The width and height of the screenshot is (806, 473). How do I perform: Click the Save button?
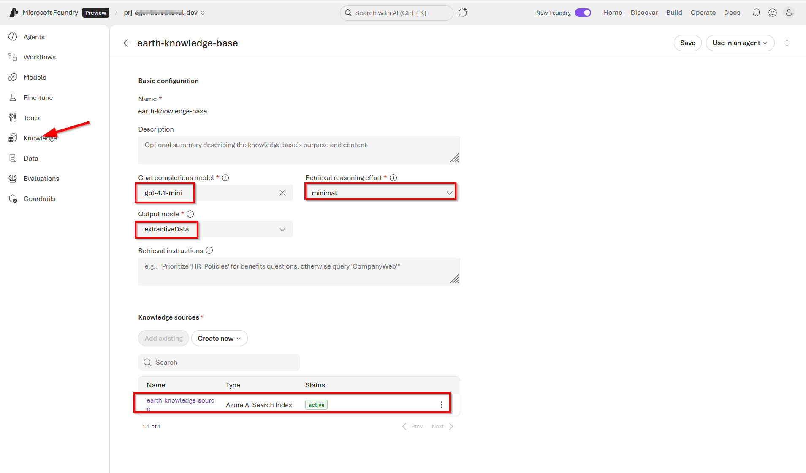687,43
